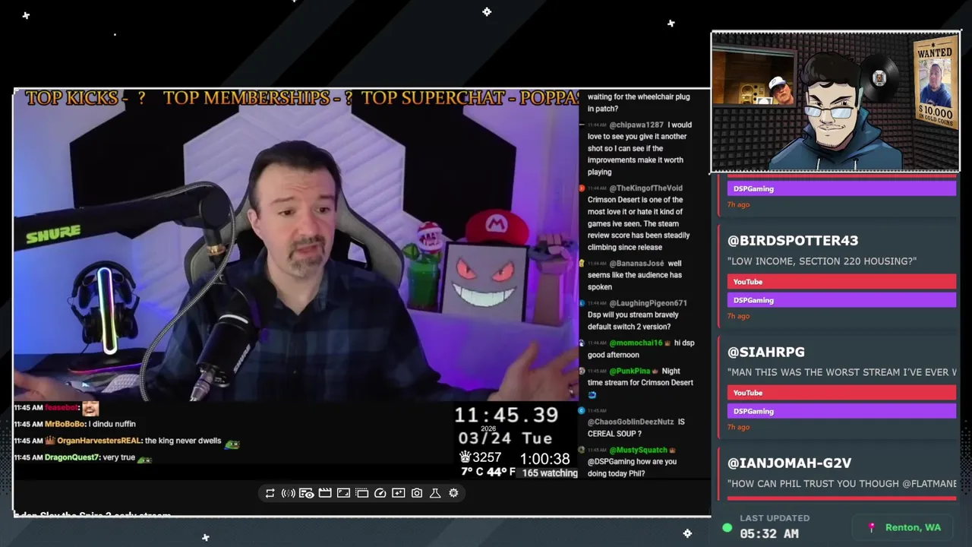Click the 165 watching viewer count
This screenshot has width=972, height=547.
(x=549, y=473)
